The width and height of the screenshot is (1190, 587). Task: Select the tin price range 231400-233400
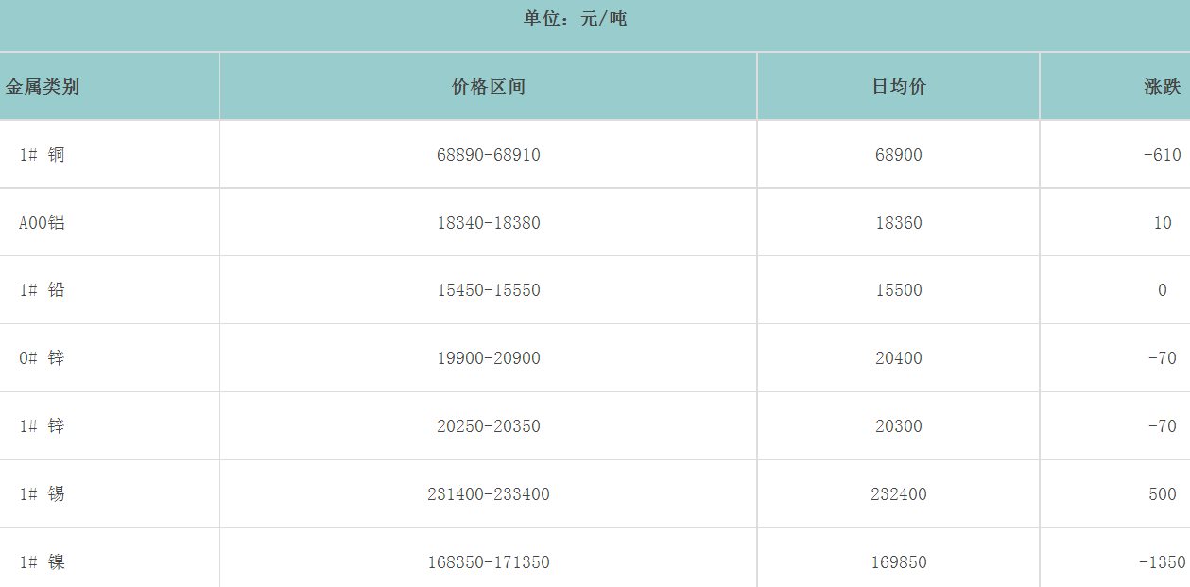point(489,494)
